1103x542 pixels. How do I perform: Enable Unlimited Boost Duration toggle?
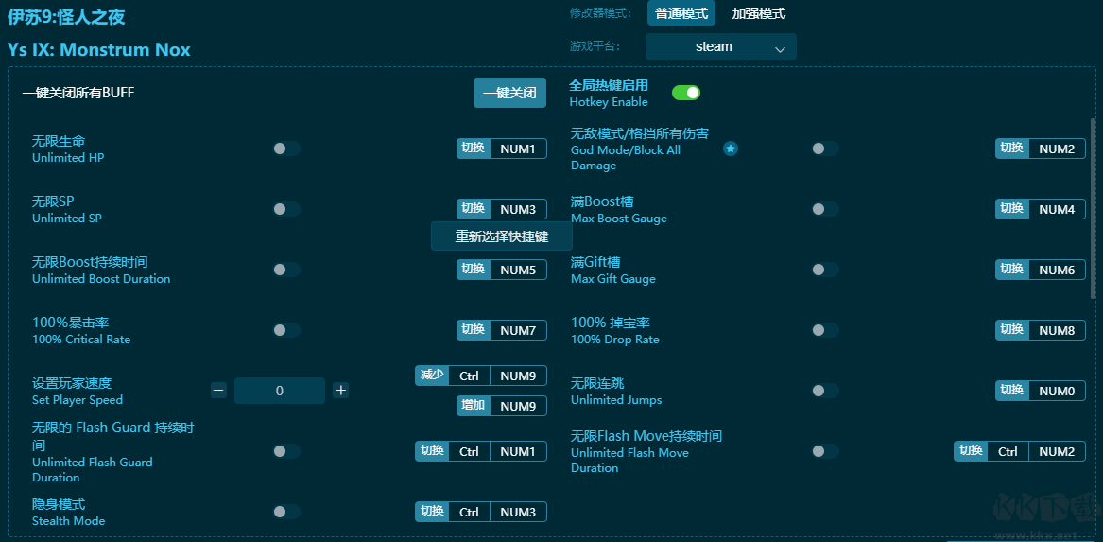(x=286, y=270)
